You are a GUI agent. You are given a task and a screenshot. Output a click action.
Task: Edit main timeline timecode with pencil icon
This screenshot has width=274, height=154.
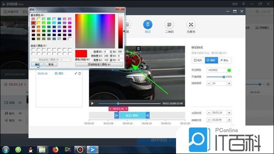(25, 84)
